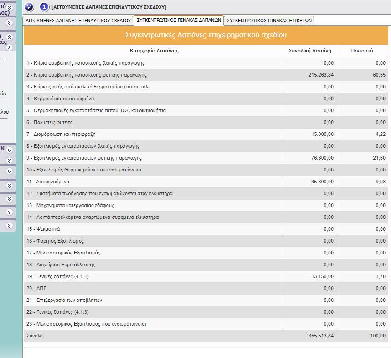Click the 0,00 expense value for row 20 - ΑΠΕ
The image size is (391, 358).
click(329, 288)
